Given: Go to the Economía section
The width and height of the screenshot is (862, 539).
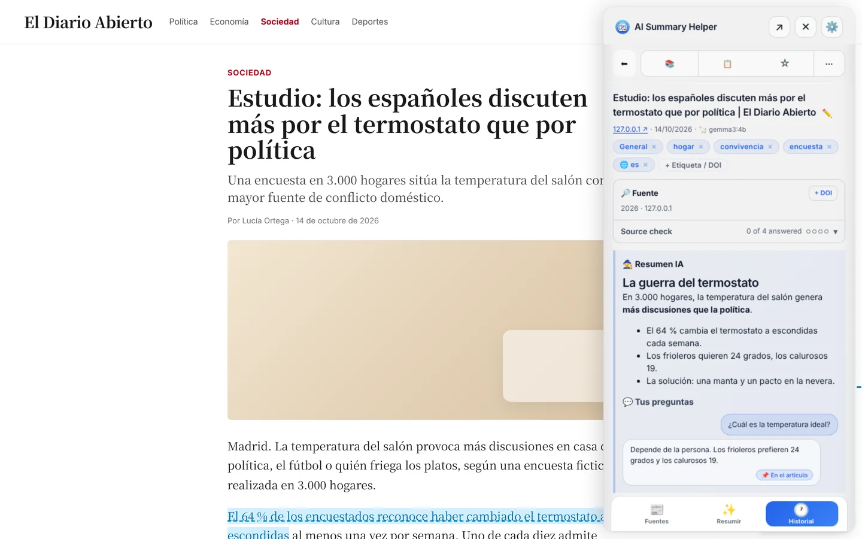Looking at the screenshot, I should click(229, 22).
